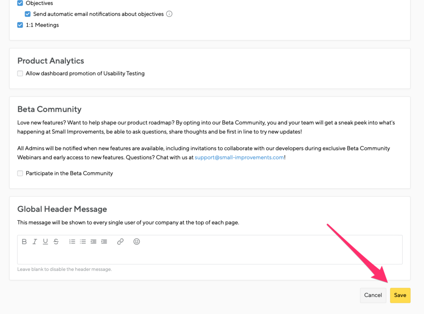The height and width of the screenshot is (314, 424).
Task: Allow dashboard promotion of Usability Testing
Action: [20, 74]
